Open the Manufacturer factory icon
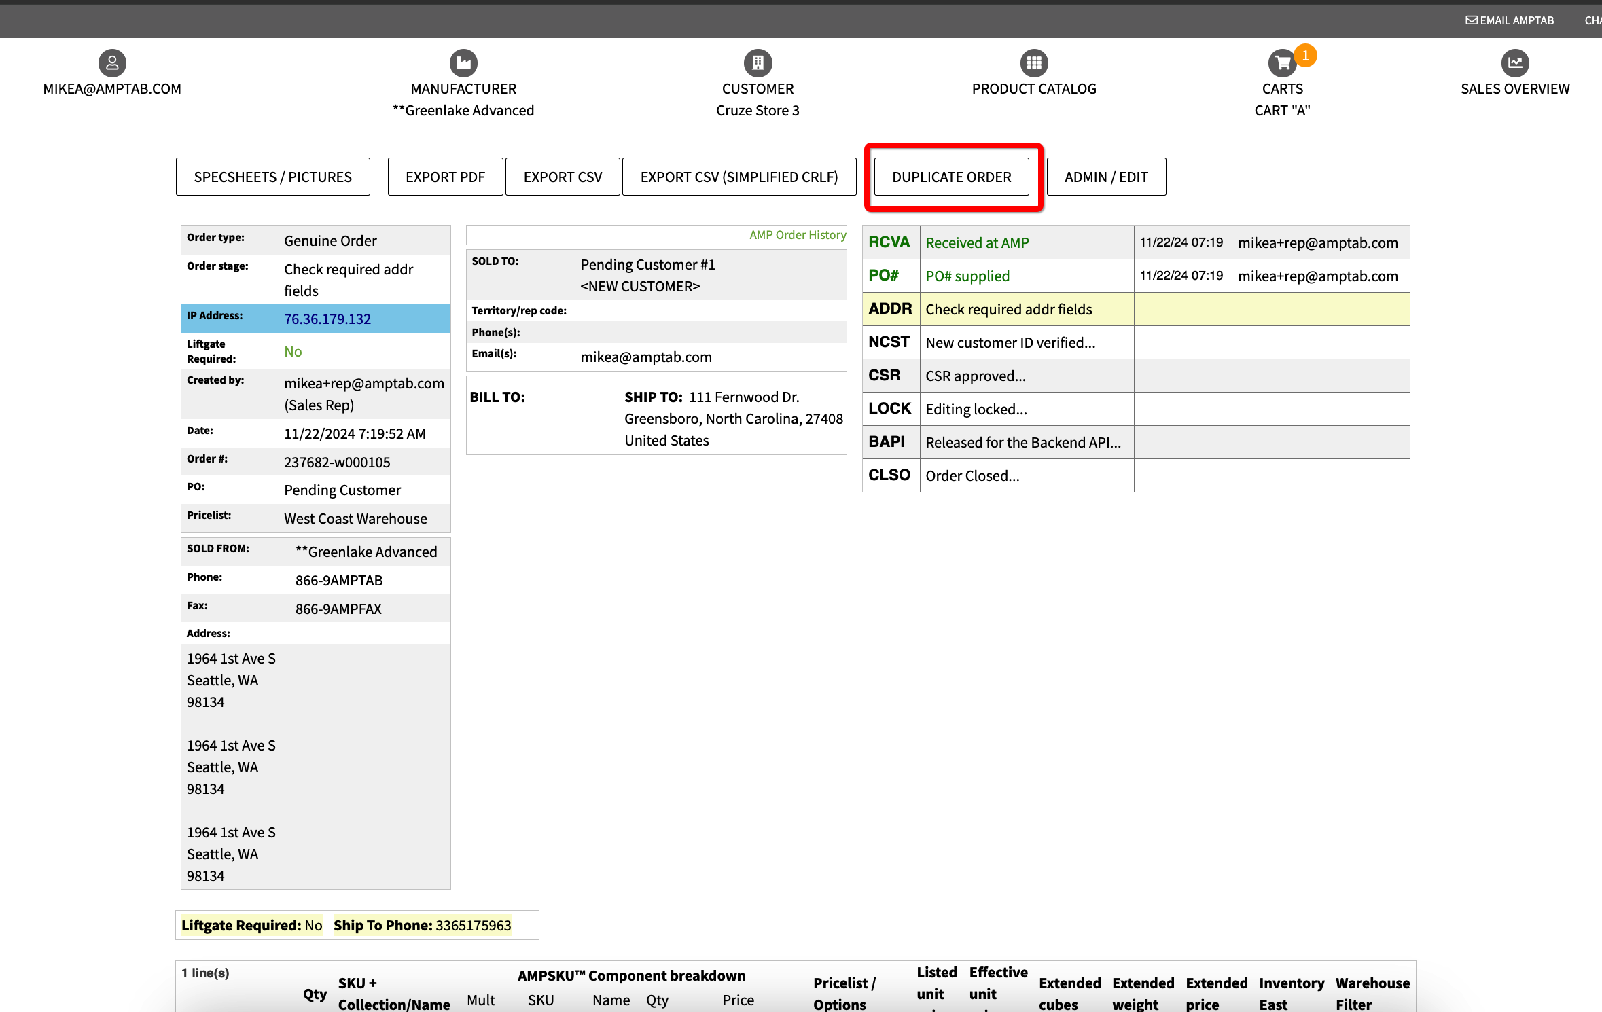 click(463, 63)
